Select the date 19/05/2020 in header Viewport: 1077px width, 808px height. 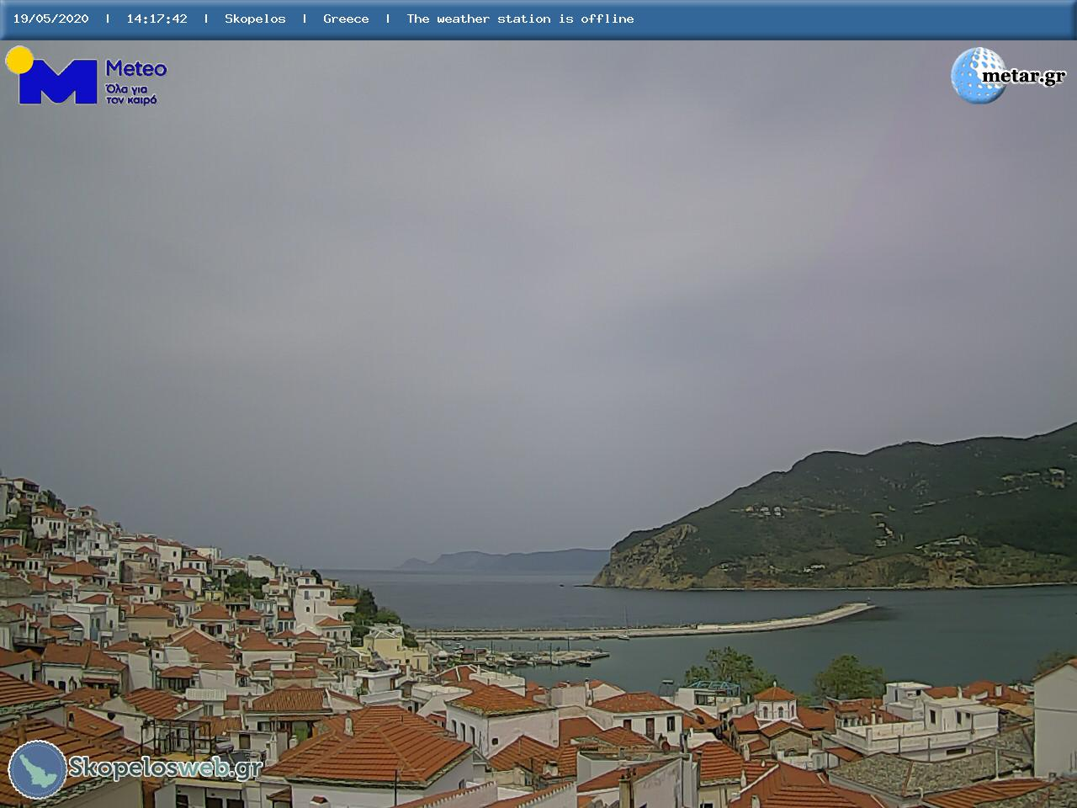click(x=50, y=19)
